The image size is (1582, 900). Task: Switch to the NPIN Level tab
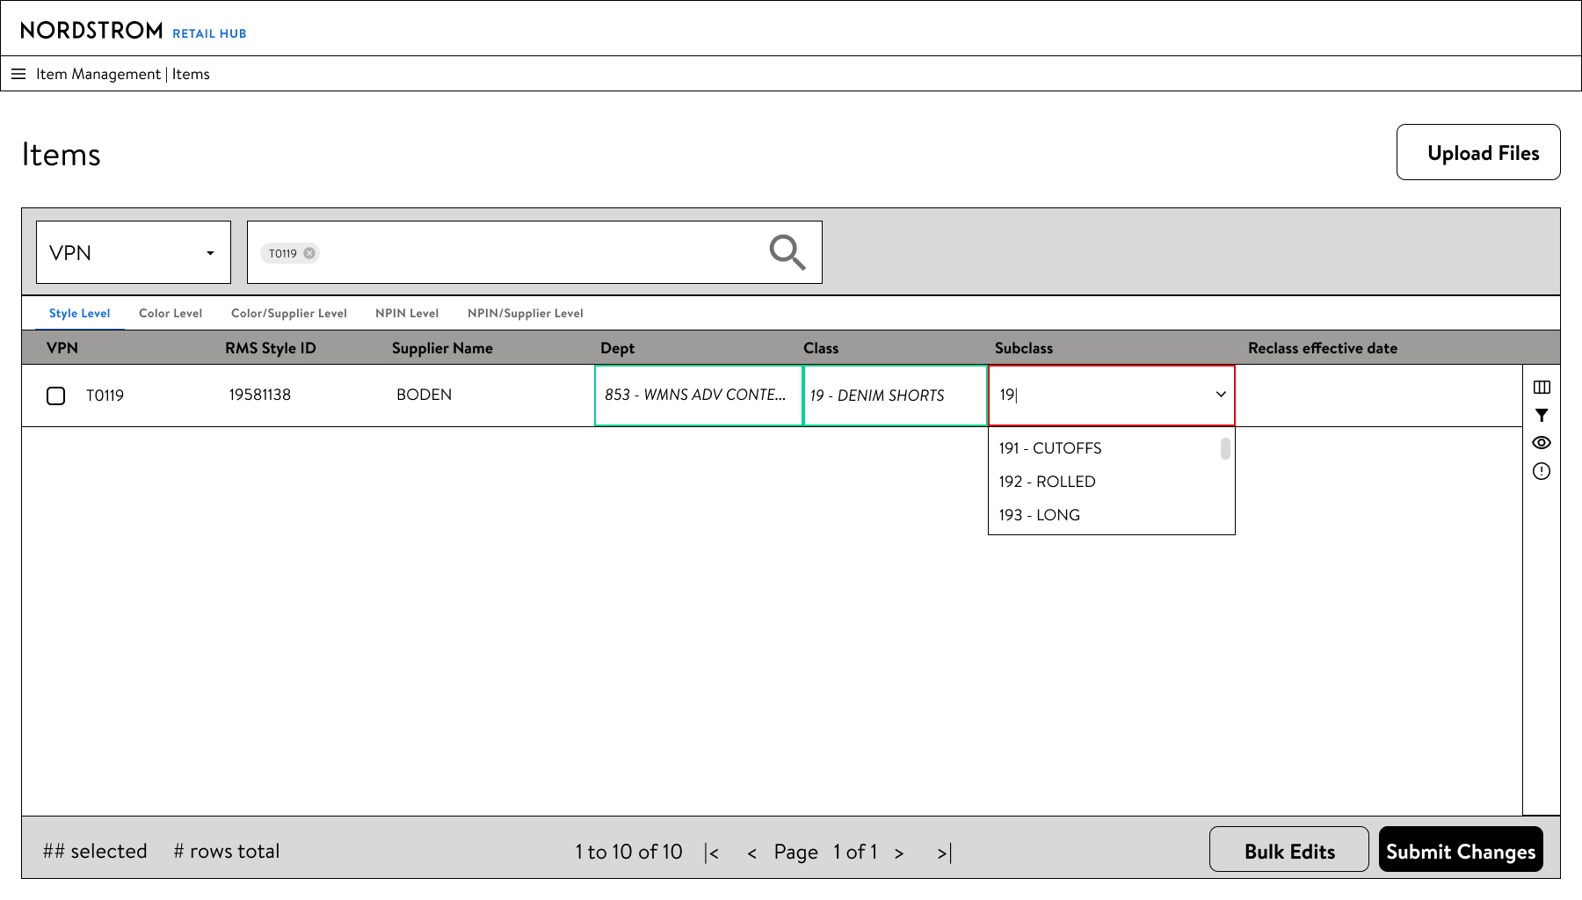pos(407,313)
